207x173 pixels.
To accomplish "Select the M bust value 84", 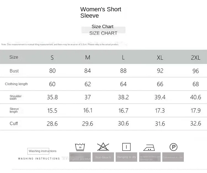I will click(87, 71).
